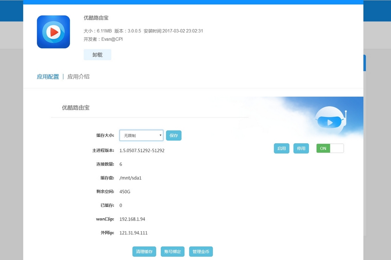Click the 优酷路由宝 app icon
Screen dimensions: 391x260
(x=53, y=32)
